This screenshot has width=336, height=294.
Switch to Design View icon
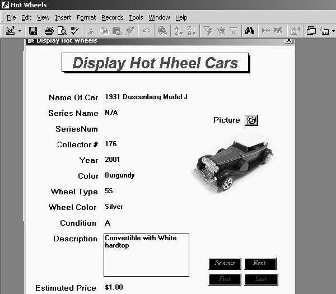click(10, 31)
